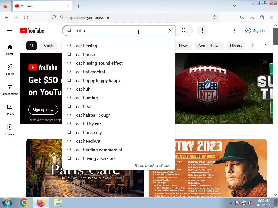View site security padlock info
This screenshot has height=208, width=278.
[x=61, y=18]
